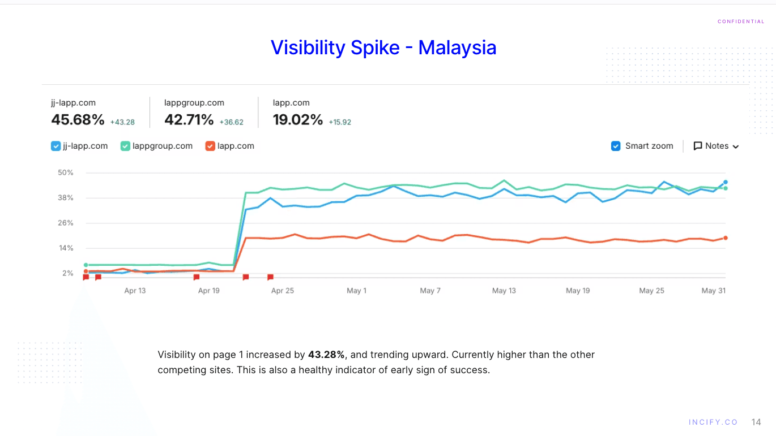The height and width of the screenshot is (436, 776).
Task: Click the INCIFY.CO footer link
Action: pos(713,422)
